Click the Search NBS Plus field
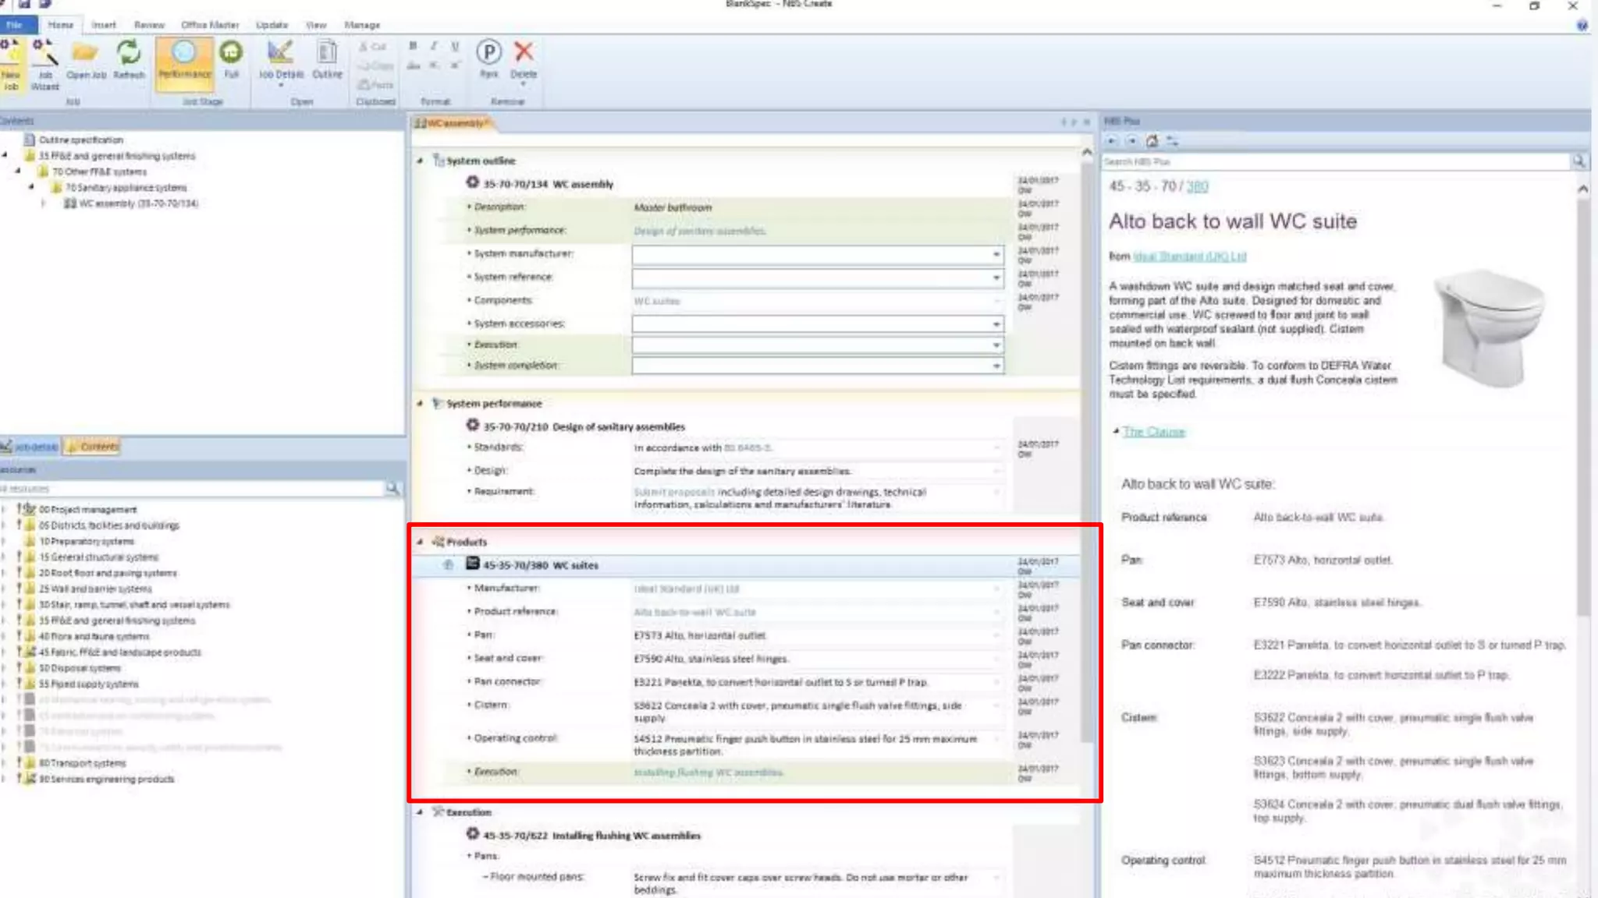 click(1334, 161)
